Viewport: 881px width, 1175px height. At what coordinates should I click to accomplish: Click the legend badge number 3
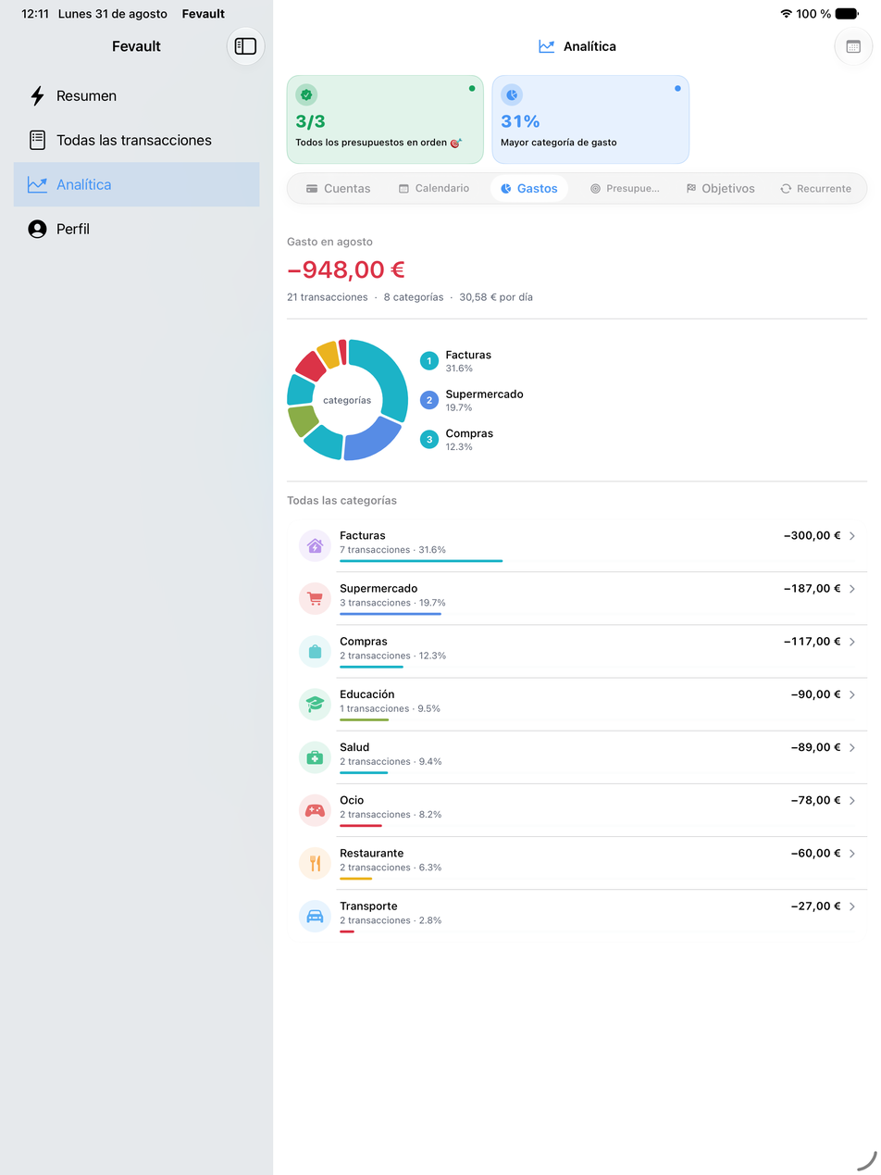pos(428,440)
